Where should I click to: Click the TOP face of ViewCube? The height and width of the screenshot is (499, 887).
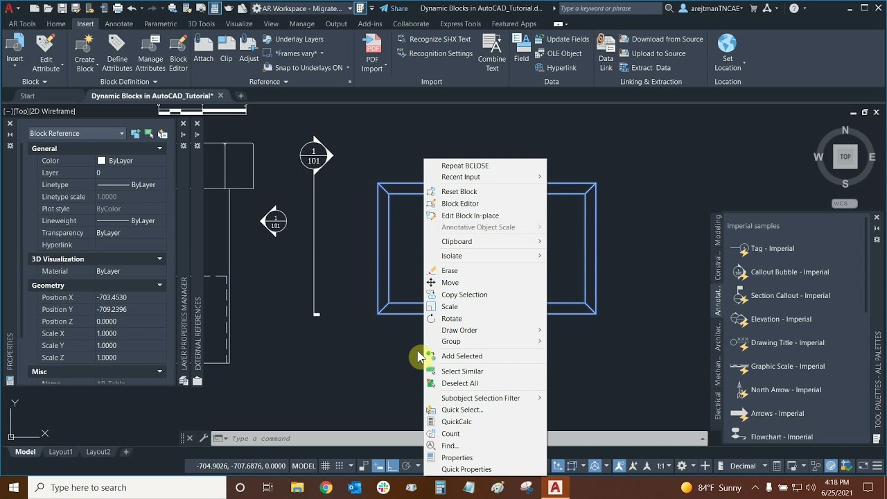(845, 157)
